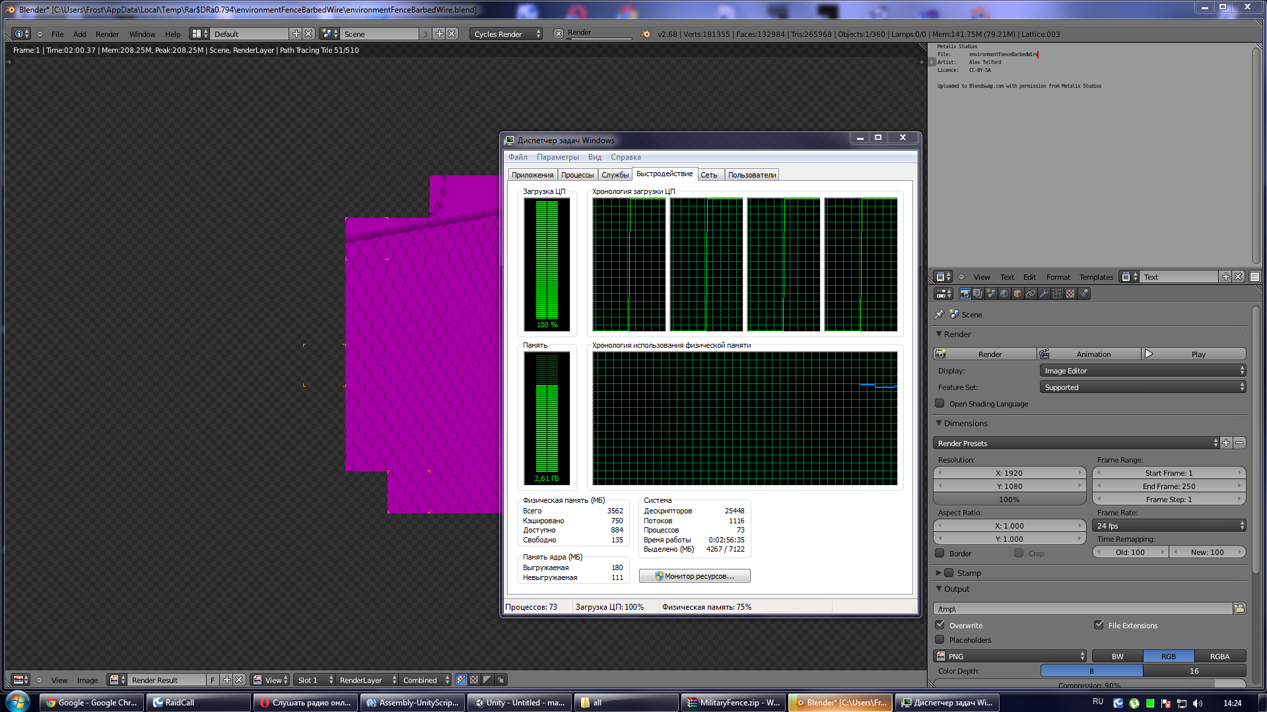Enable the Placeholders checkbox
This screenshot has width=1267, height=712.
(940, 639)
